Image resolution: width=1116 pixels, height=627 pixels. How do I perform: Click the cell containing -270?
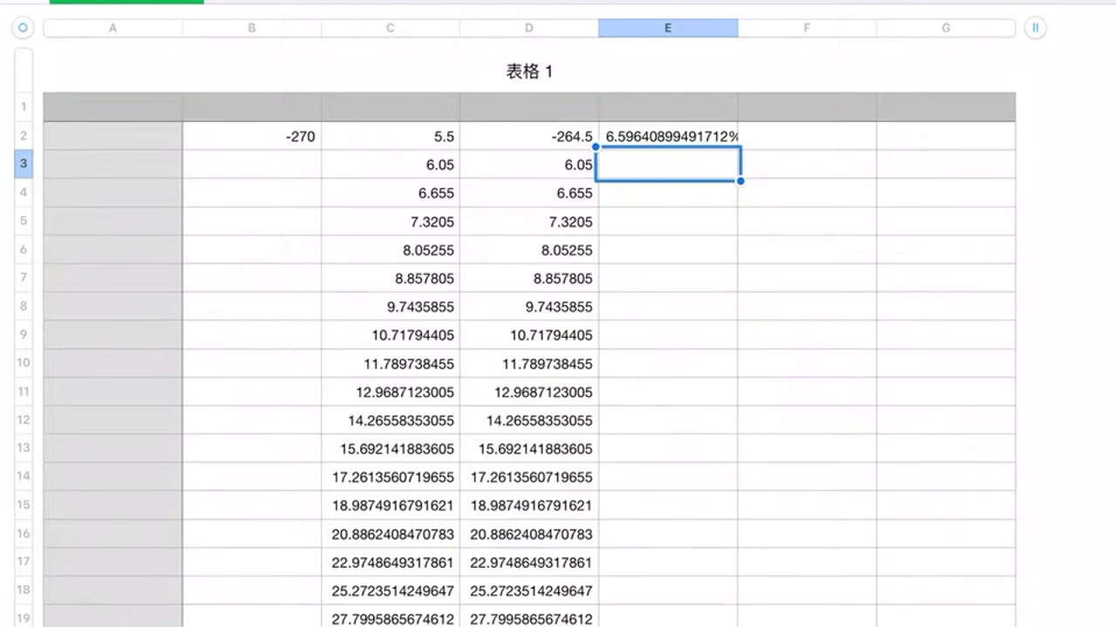point(252,136)
